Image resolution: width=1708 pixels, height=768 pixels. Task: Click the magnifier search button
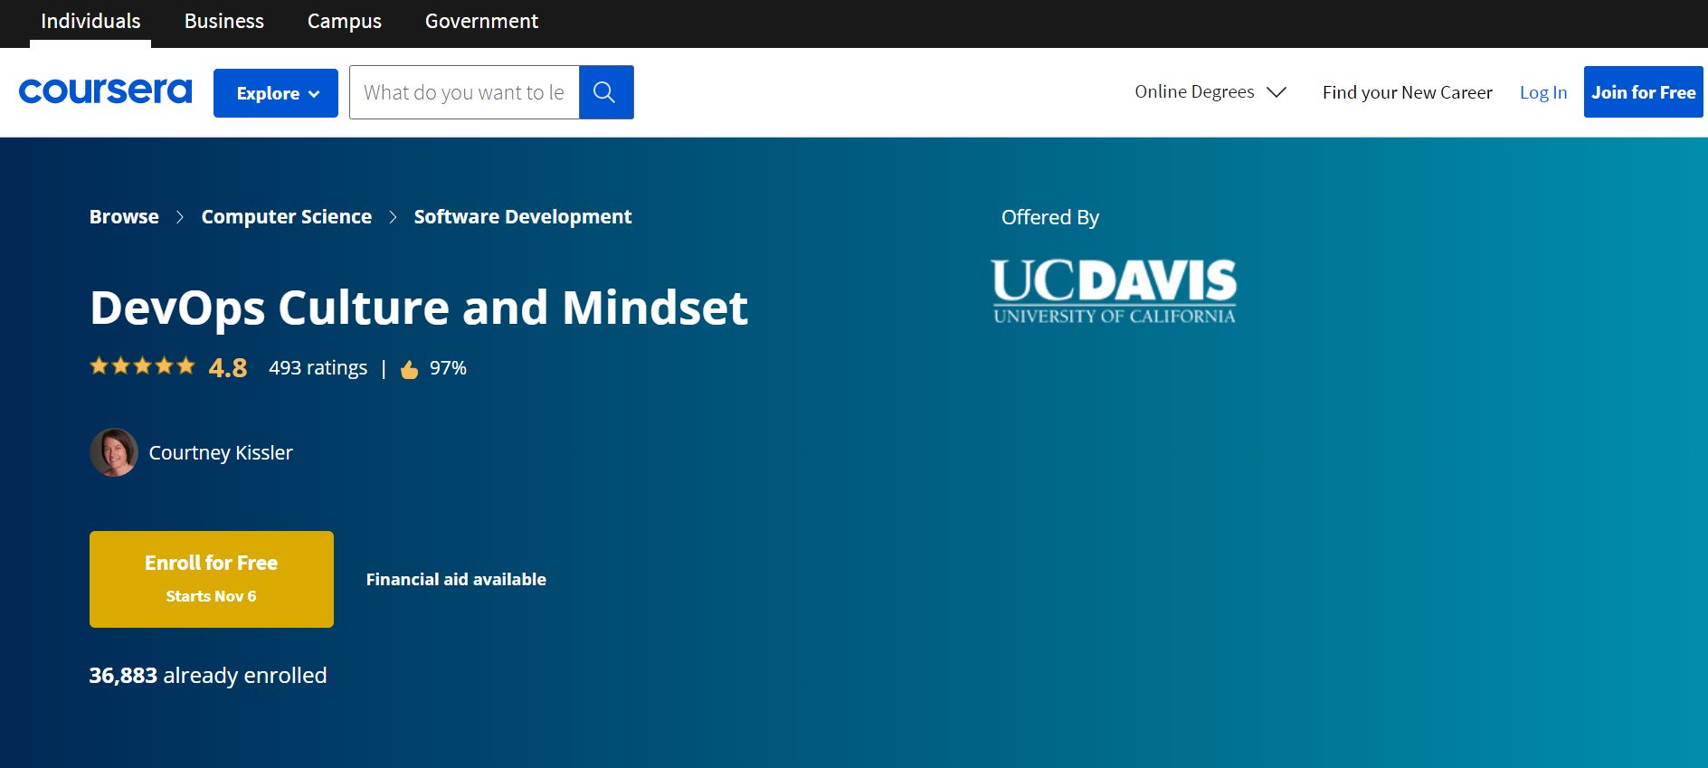click(x=606, y=92)
